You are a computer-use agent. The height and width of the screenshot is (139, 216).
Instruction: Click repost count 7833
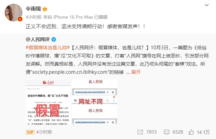(151, 132)
